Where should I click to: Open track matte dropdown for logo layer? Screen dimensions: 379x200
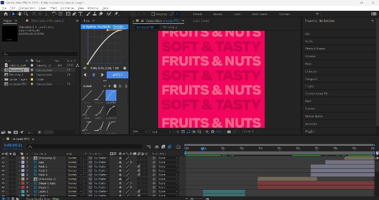coord(101,162)
